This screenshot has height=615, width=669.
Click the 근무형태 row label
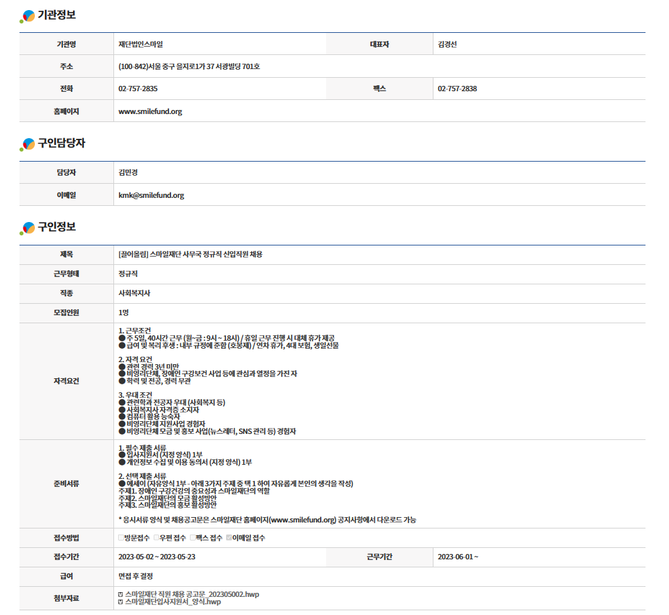pyautogui.click(x=66, y=274)
